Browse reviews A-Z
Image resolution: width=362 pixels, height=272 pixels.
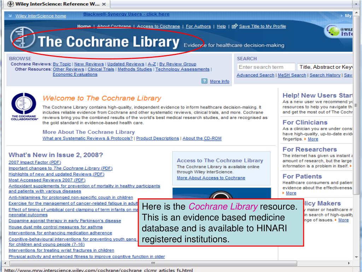[152, 64]
